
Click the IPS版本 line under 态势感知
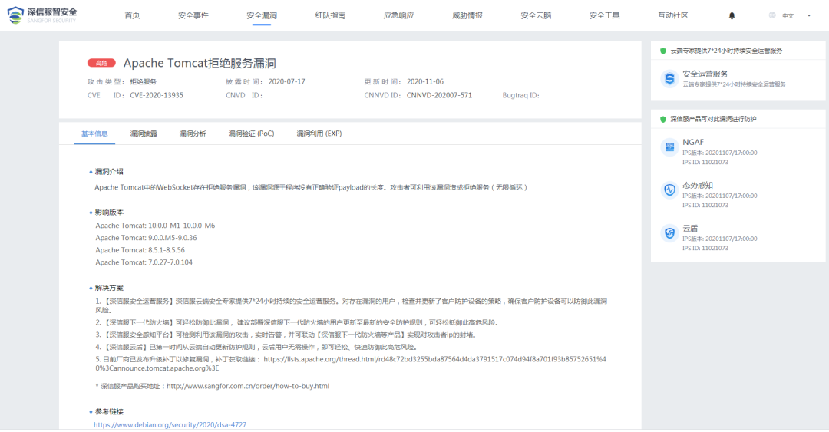pos(719,196)
